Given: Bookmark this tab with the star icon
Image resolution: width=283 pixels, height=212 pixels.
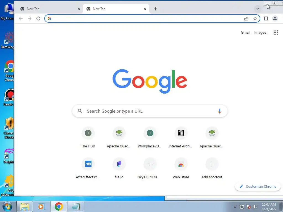Looking at the screenshot, I should (x=255, y=18).
